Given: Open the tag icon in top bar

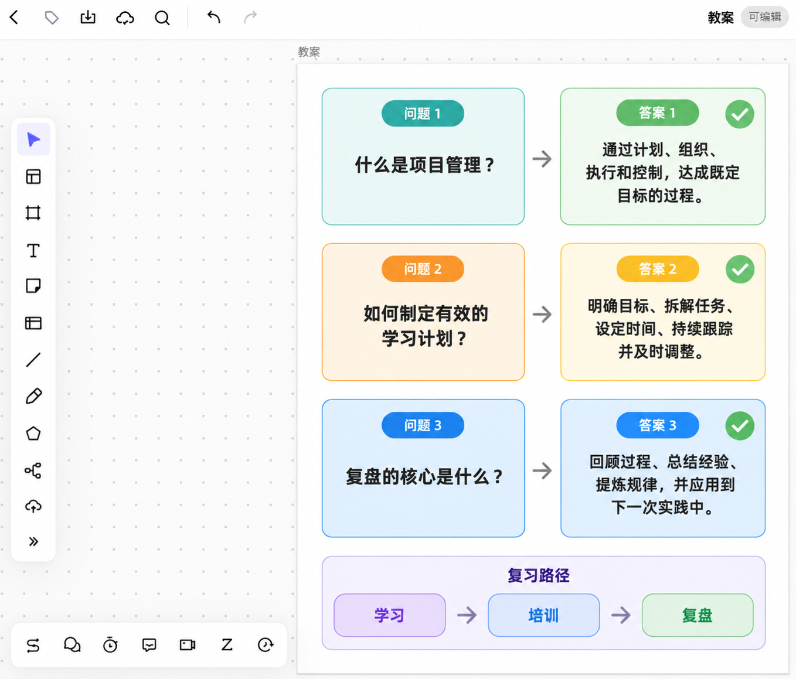Looking at the screenshot, I should pos(52,18).
